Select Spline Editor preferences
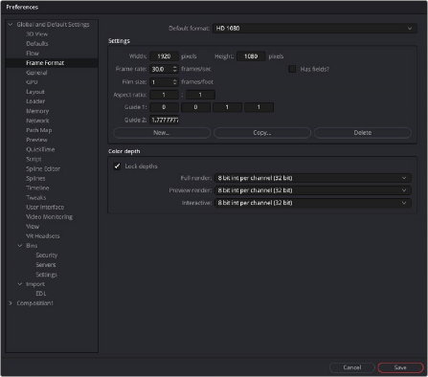Image resolution: width=428 pixels, height=377 pixels. click(43, 168)
